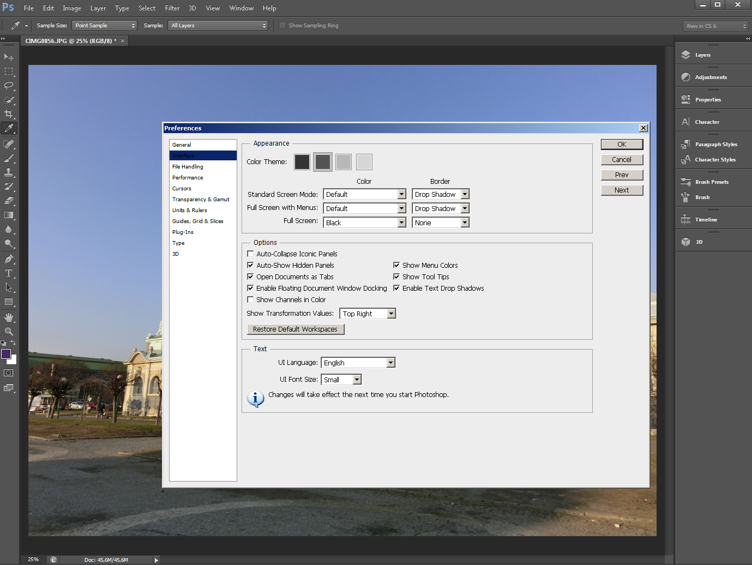Toggle Show Channels in Color checkbox
Viewport: 752px width, 565px height.
(x=250, y=300)
